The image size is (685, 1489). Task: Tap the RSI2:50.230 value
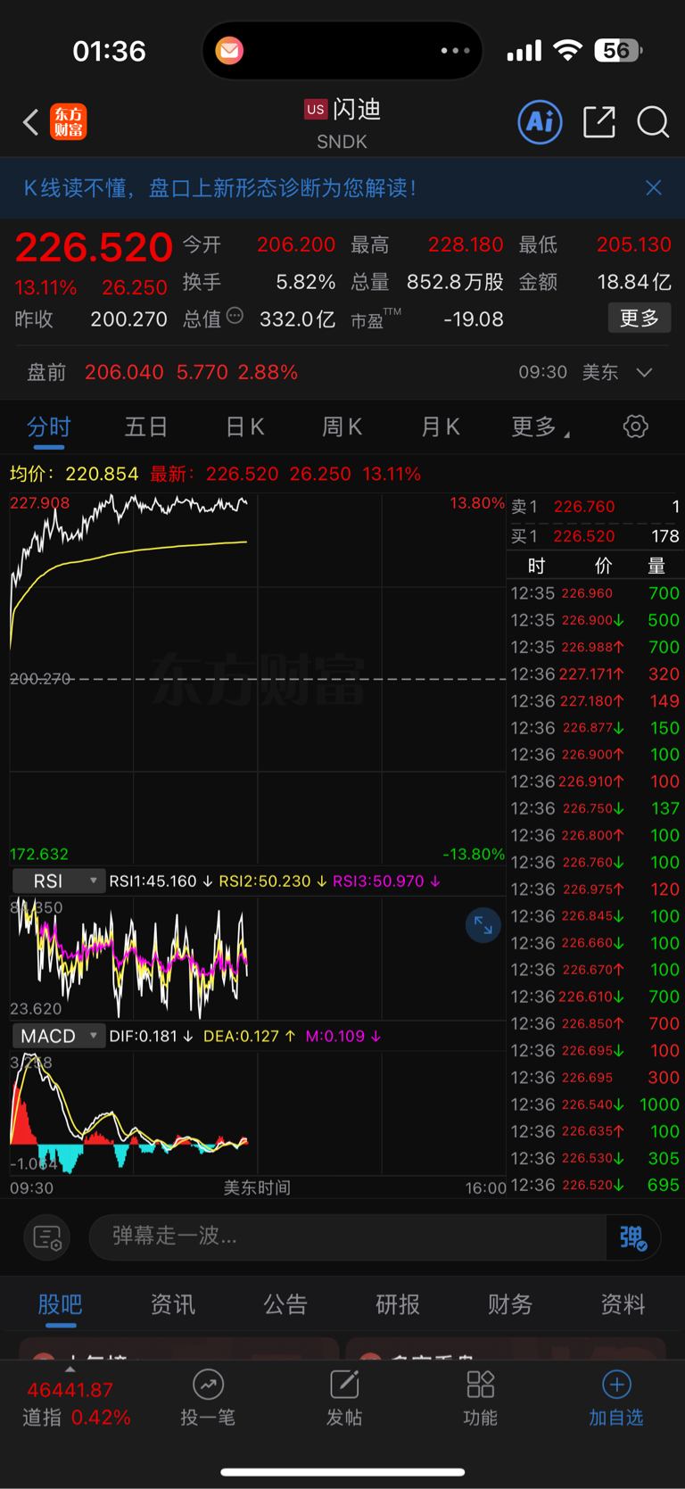pyautogui.click(x=272, y=881)
